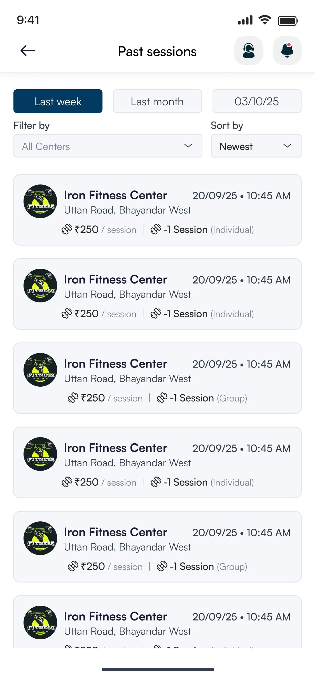Open notifications bell icon
This screenshot has height=684, width=315.
pyautogui.click(x=287, y=51)
